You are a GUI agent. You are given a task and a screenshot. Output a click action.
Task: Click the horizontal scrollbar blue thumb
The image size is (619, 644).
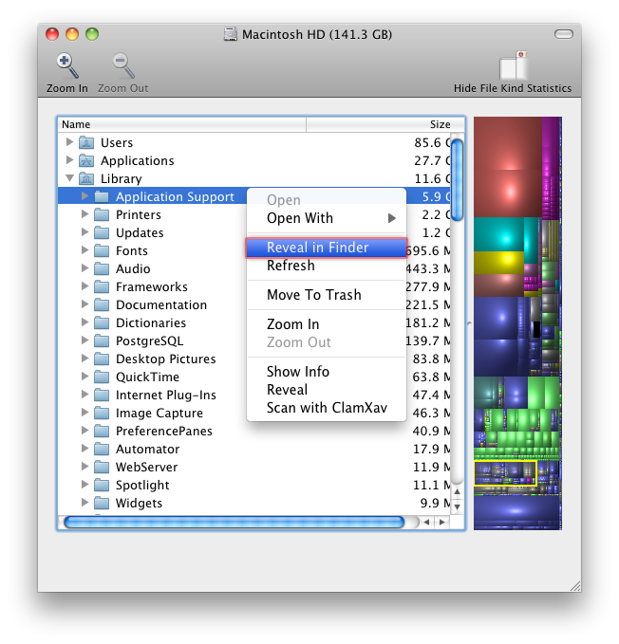[234, 523]
